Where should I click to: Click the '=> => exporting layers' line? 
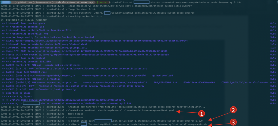17,96
